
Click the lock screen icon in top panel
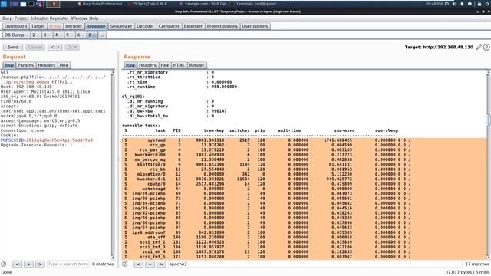click(x=479, y=4)
